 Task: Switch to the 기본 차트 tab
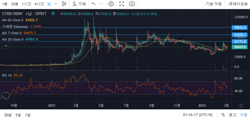tap(213, 4)
